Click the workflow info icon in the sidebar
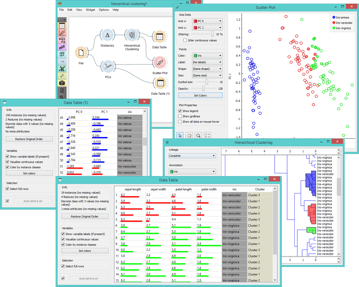 tap(62, 90)
